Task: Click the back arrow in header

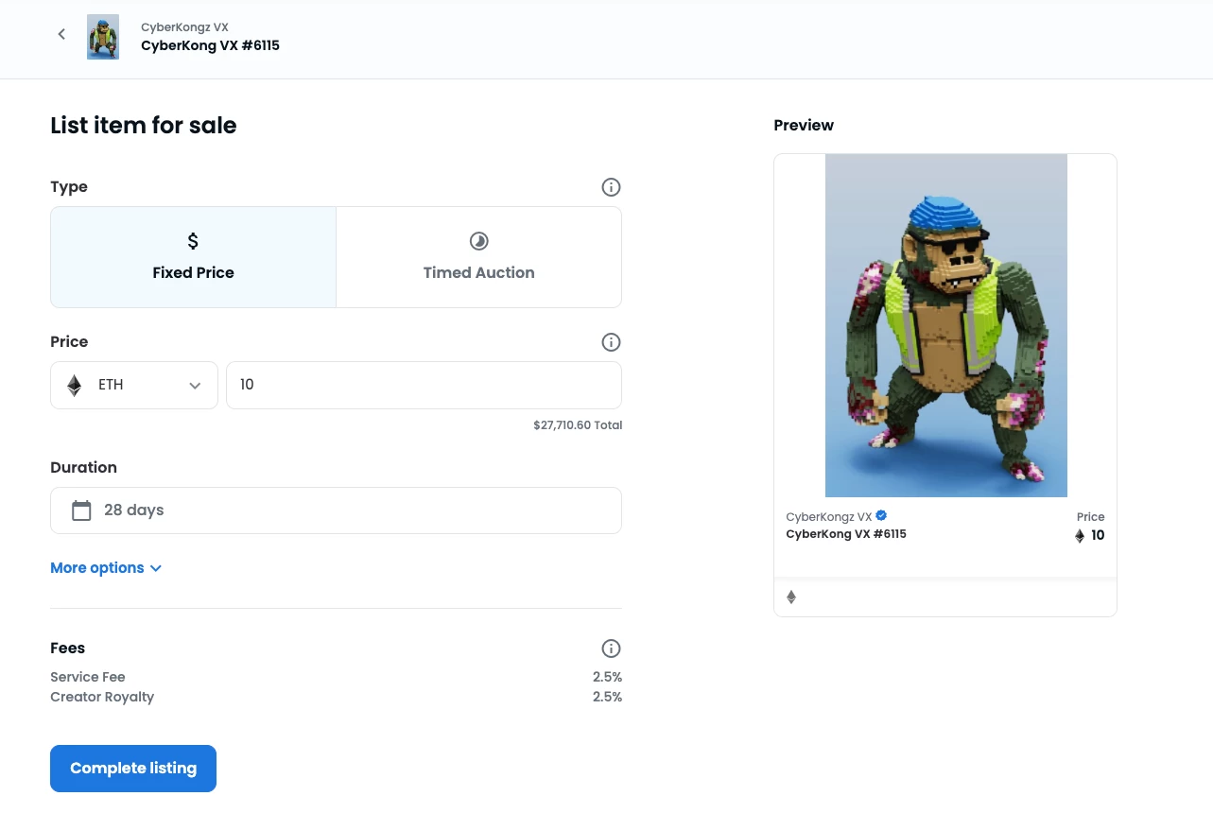Action: [61, 34]
